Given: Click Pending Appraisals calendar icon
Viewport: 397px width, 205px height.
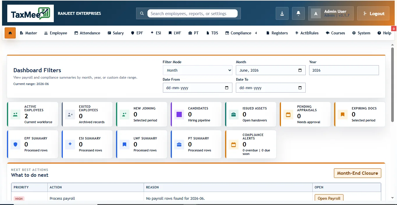Looking at the screenshot, I should [288, 114].
